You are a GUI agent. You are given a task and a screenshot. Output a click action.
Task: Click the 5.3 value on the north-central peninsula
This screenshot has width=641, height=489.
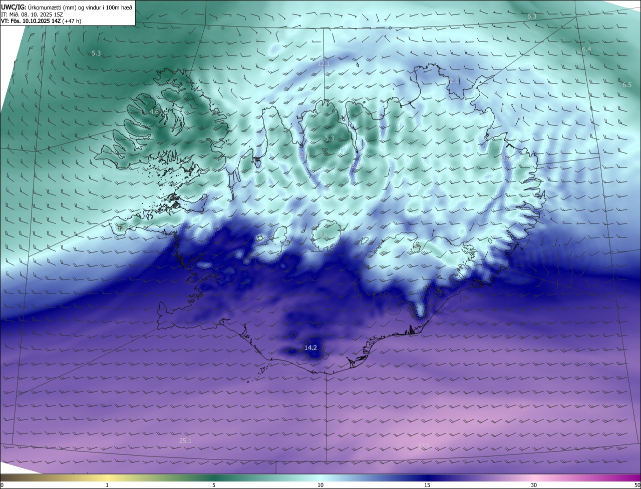point(329,138)
